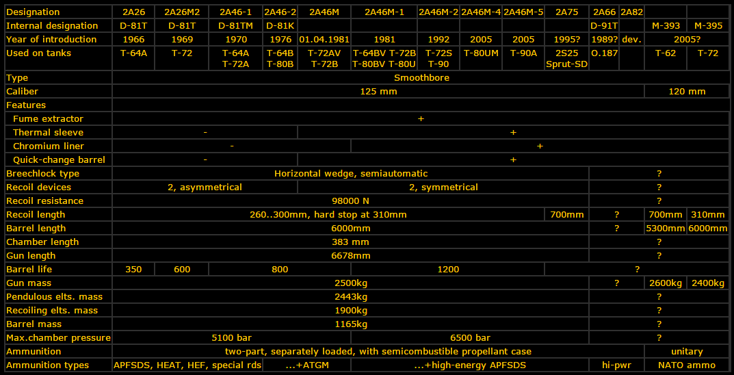Click the 'unitary' ammunition cell

[687, 351]
